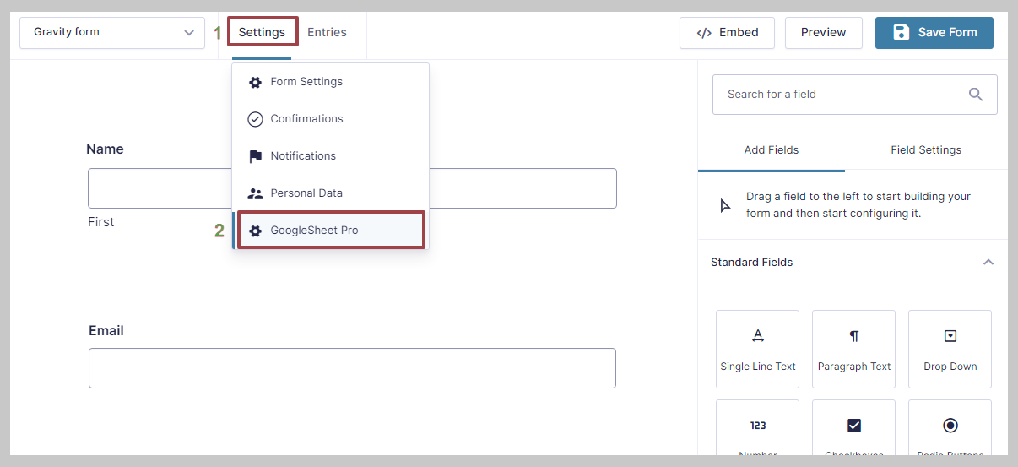The image size is (1018, 467).
Task: Switch to the Field Settings tab
Action: [x=926, y=150]
